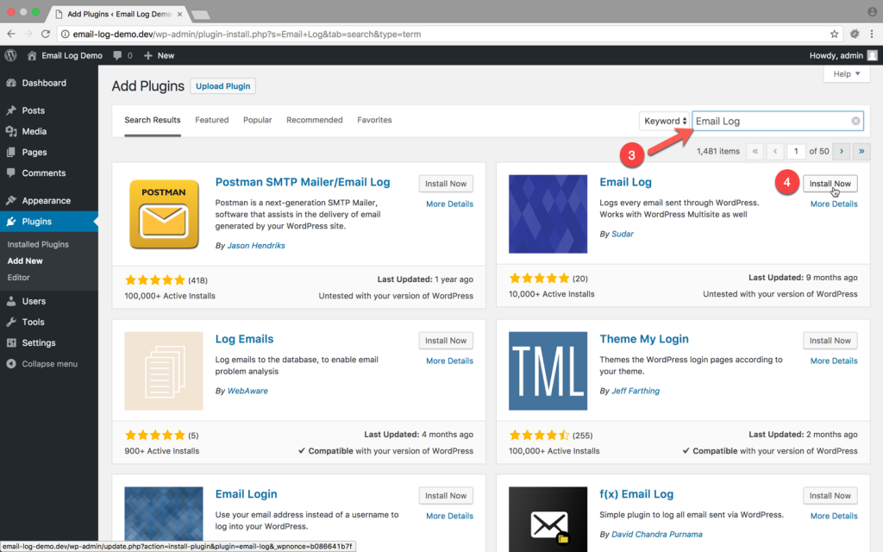Open the Keyword search type dropdown
883x552 pixels.
pyautogui.click(x=665, y=121)
